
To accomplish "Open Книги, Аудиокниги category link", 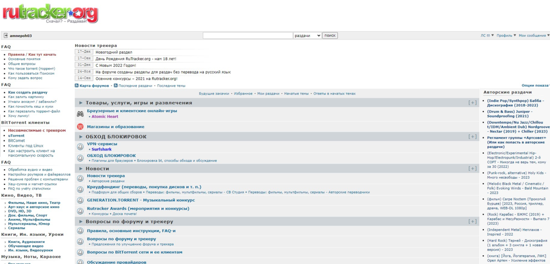I will 26,242.
